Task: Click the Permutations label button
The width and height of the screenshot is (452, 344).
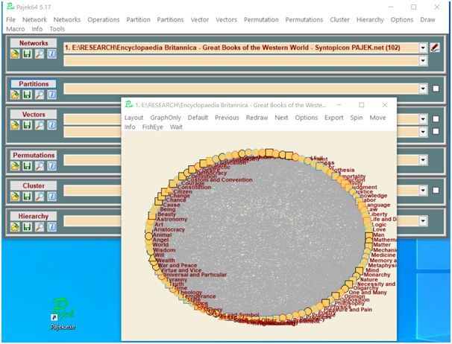Action: point(34,155)
